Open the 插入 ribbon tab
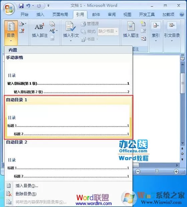 coord(40,14)
